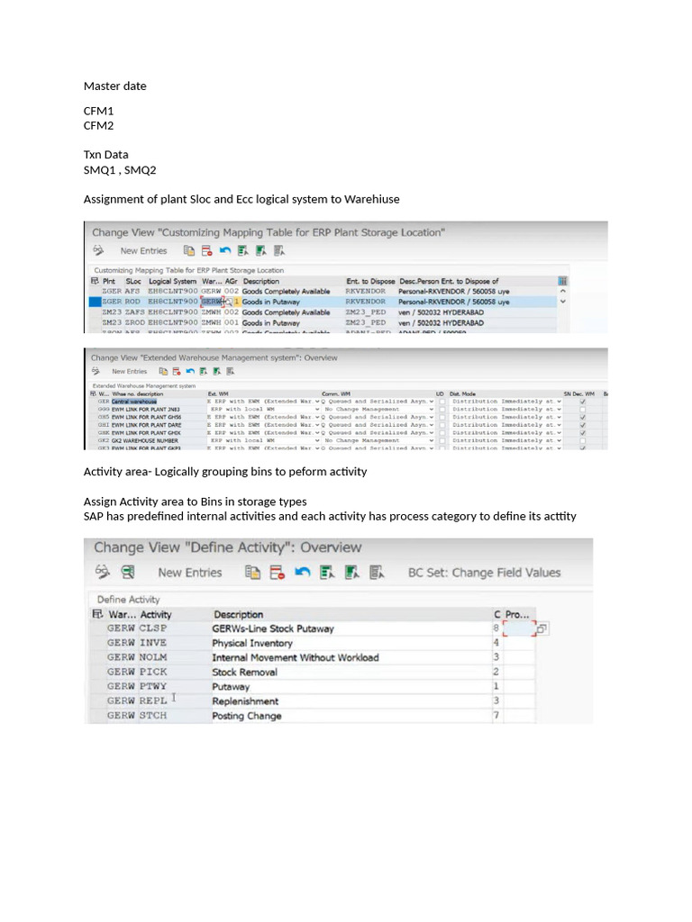
Task: Click the Delete icon in the Extended Warehouse Management toolbar
Action: point(177,371)
